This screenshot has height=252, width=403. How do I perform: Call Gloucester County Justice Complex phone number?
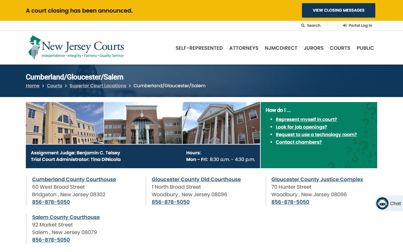[x=290, y=202]
